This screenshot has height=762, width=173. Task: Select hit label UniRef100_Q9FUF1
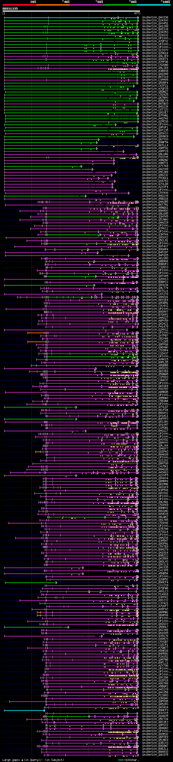point(155,128)
